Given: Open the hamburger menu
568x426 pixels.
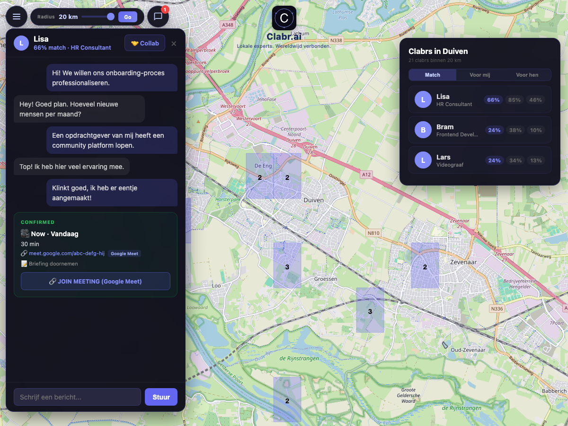Looking at the screenshot, I should click(x=17, y=17).
